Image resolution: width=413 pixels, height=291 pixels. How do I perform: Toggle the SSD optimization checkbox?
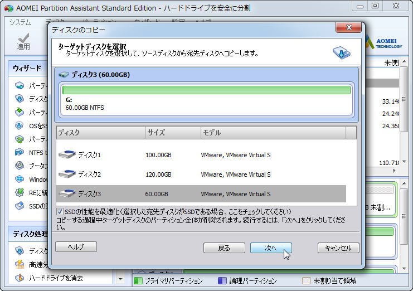(x=60, y=211)
